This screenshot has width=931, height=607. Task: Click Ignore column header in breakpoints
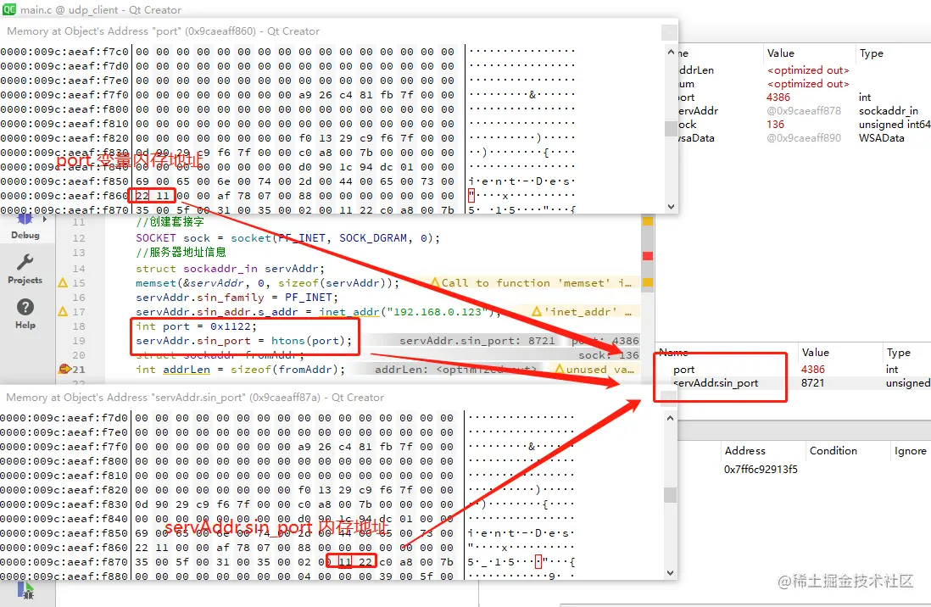910,450
